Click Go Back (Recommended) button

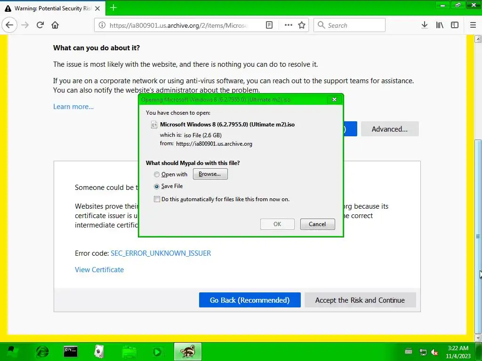click(249, 300)
